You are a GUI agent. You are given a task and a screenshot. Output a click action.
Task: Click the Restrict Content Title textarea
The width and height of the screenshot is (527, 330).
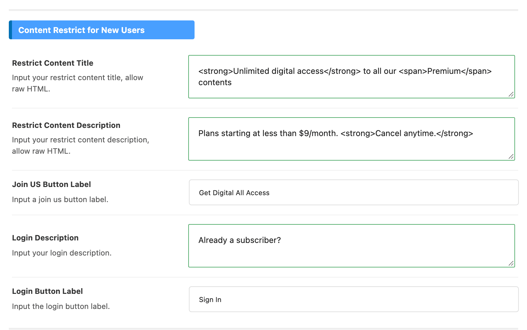tap(352, 77)
